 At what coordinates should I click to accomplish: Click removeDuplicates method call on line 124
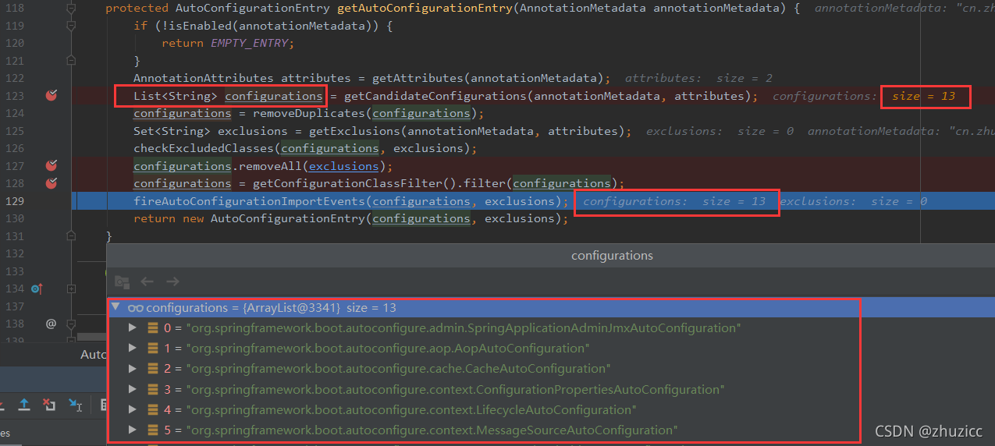tap(308, 113)
